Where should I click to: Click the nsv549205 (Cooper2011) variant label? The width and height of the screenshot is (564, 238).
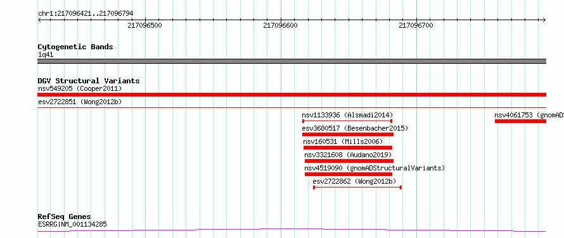(80, 88)
